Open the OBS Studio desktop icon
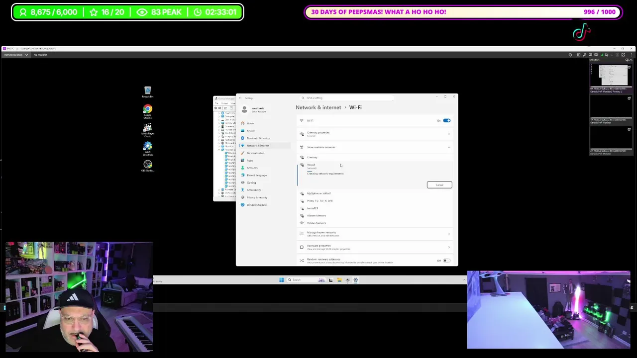The width and height of the screenshot is (637, 358). tap(147, 166)
